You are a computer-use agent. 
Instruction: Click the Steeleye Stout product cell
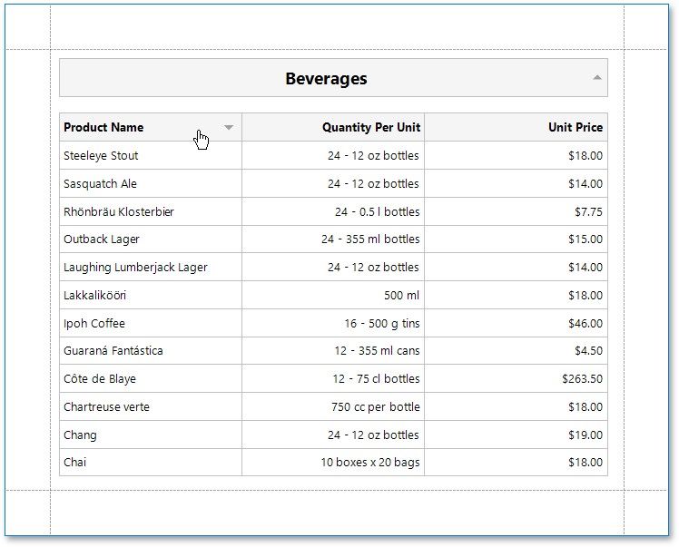(x=101, y=156)
